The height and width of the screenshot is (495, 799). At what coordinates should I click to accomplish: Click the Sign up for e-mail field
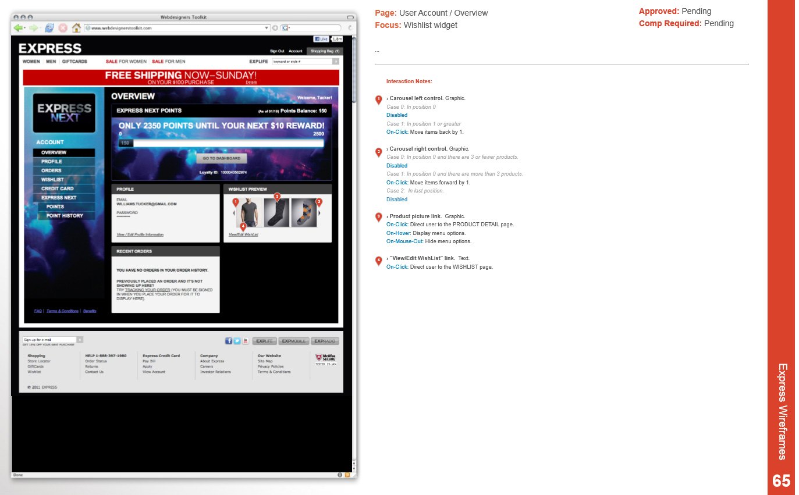[49, 340]
